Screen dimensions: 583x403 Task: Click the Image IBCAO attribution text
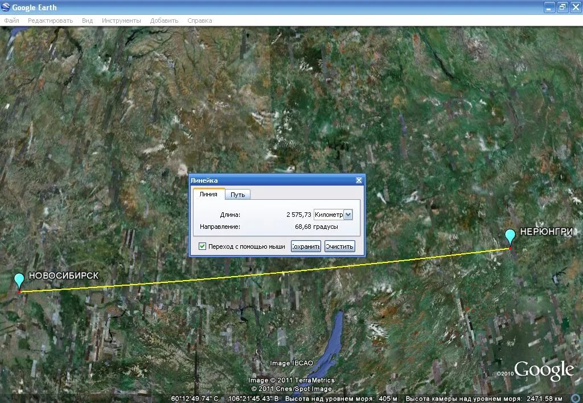point(291,363)
